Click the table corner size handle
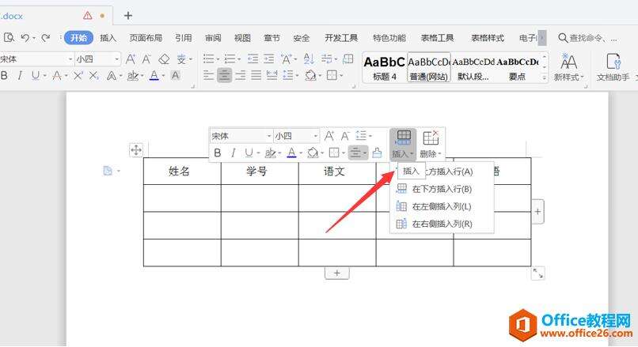638x347 pixels. [x=538, y=273]
